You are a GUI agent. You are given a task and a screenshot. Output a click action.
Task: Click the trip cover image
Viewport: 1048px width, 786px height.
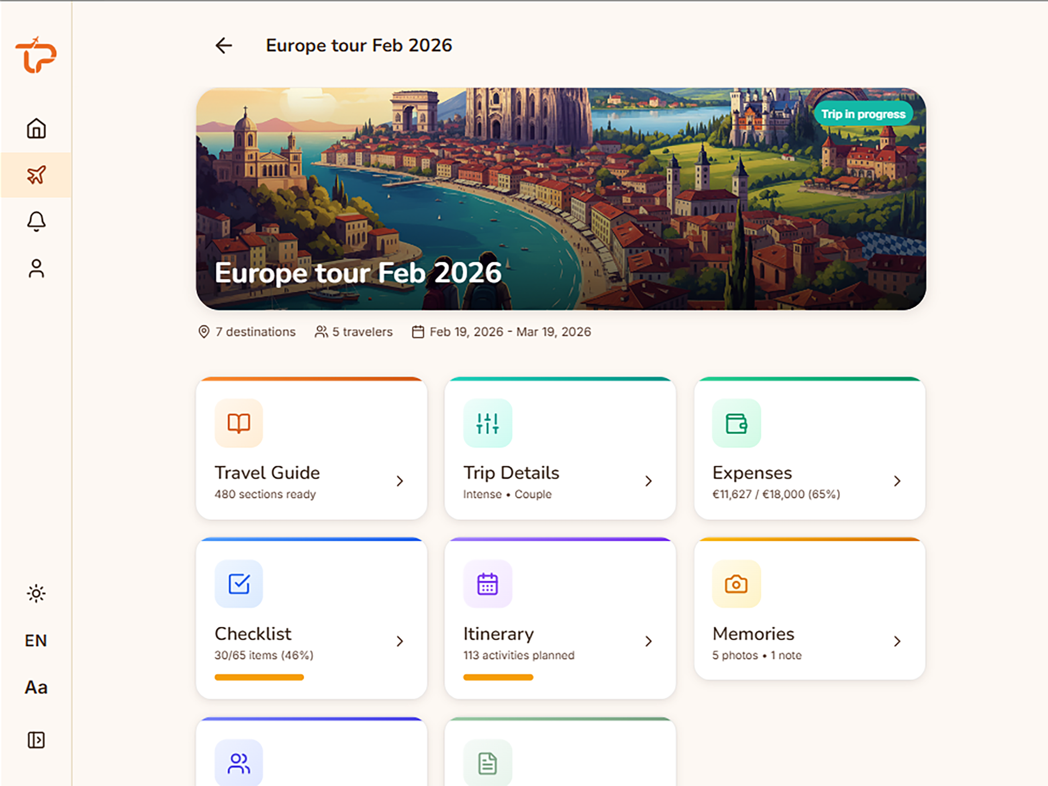tap(561, 199)
